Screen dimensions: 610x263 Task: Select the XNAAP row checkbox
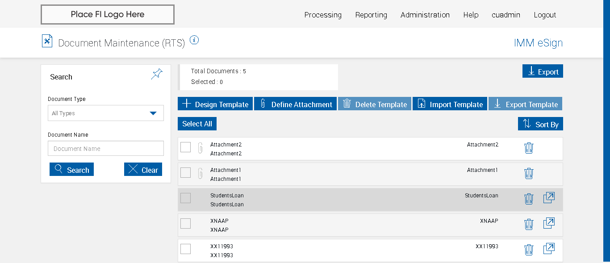click(x=186, y=223)
